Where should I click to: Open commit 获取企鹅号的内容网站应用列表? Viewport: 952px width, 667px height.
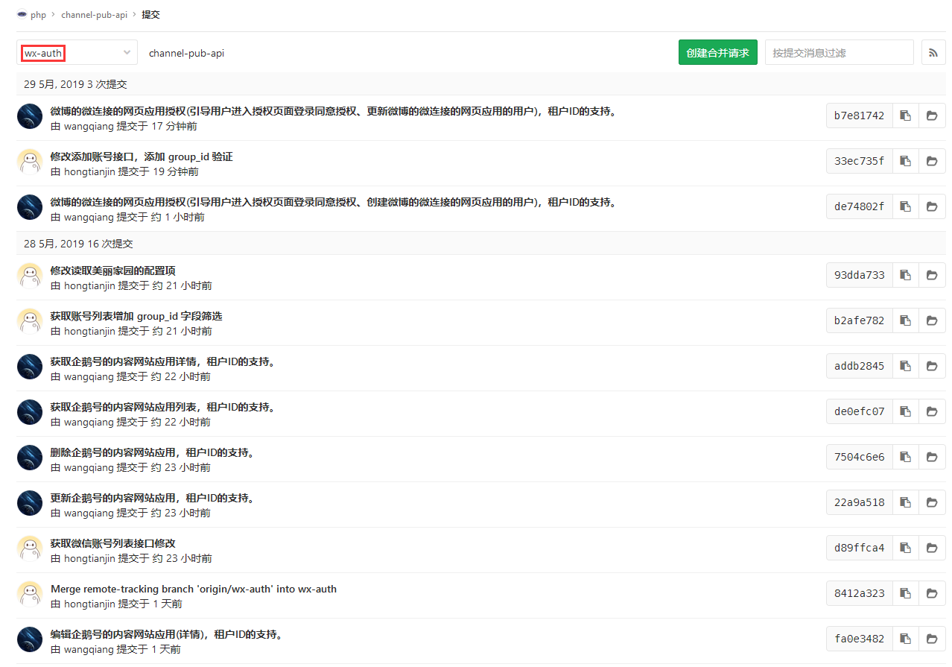point(164,407)
